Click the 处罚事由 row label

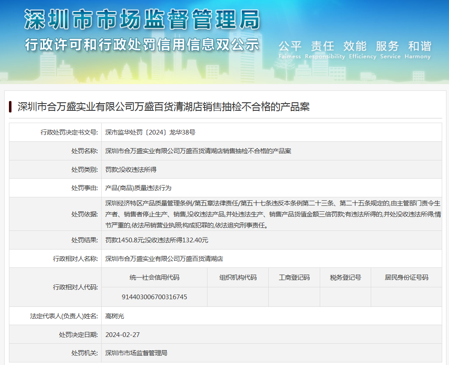tap(85, 188)
